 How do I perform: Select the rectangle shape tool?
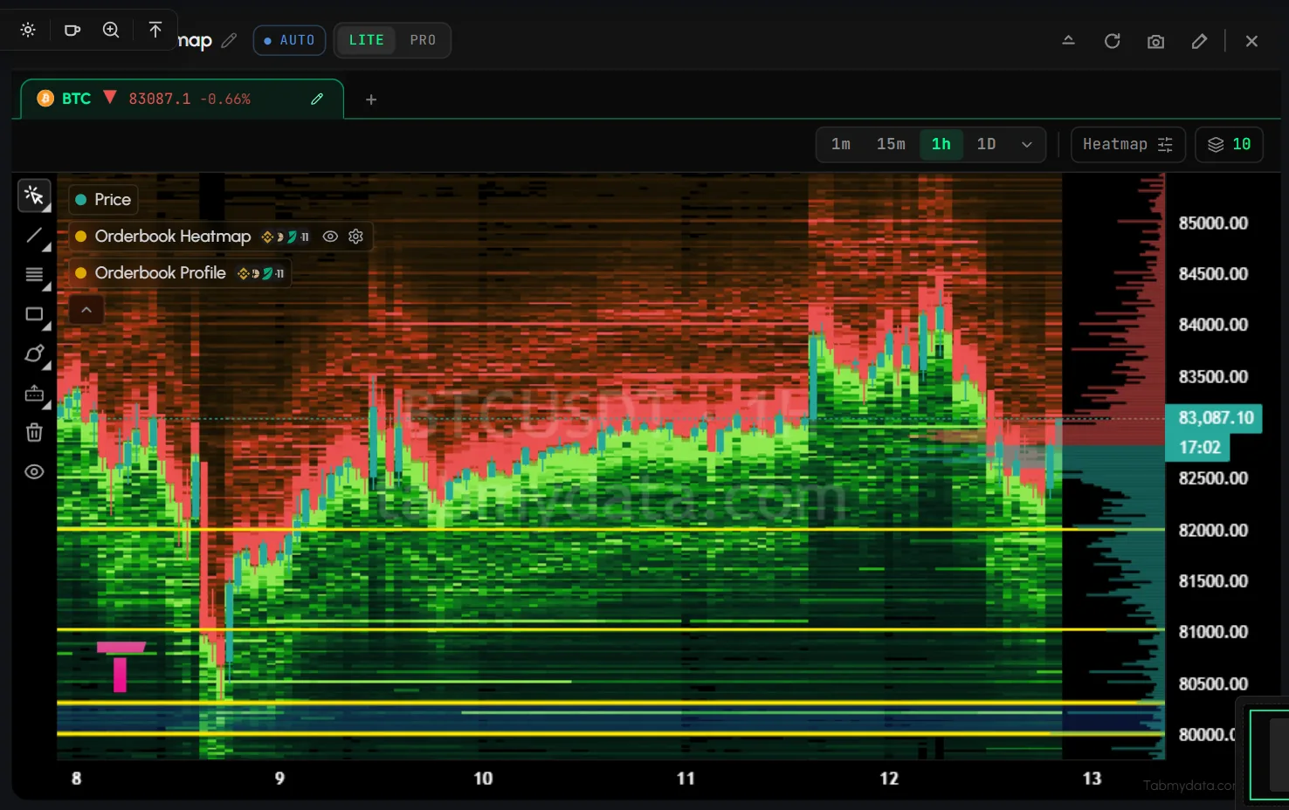pos(34,314)
